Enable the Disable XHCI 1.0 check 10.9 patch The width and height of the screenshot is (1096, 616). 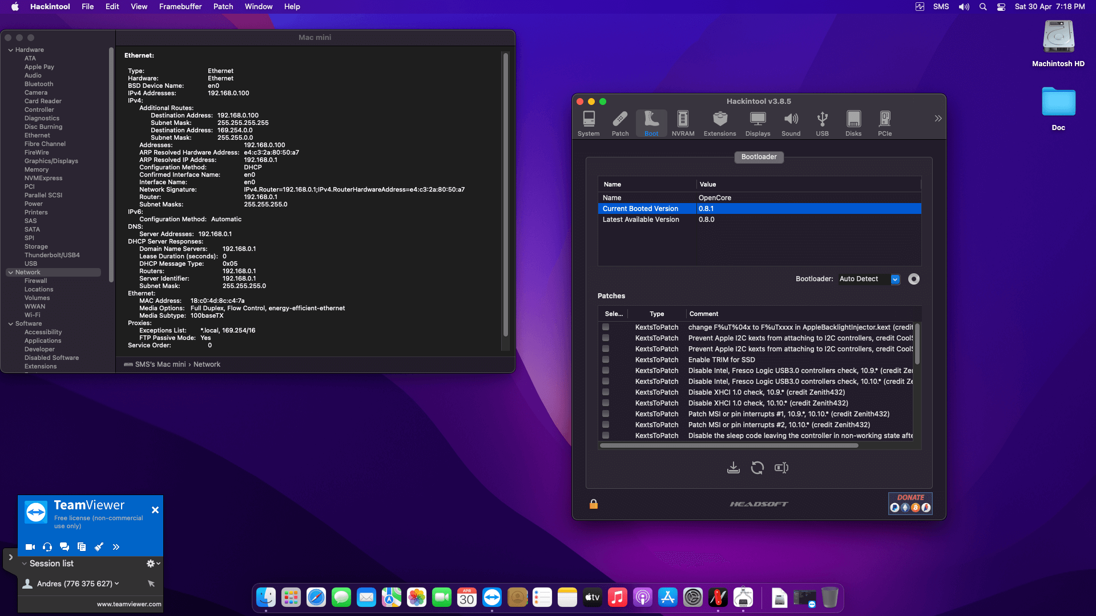pyautogui.click(x=605, y=392)
